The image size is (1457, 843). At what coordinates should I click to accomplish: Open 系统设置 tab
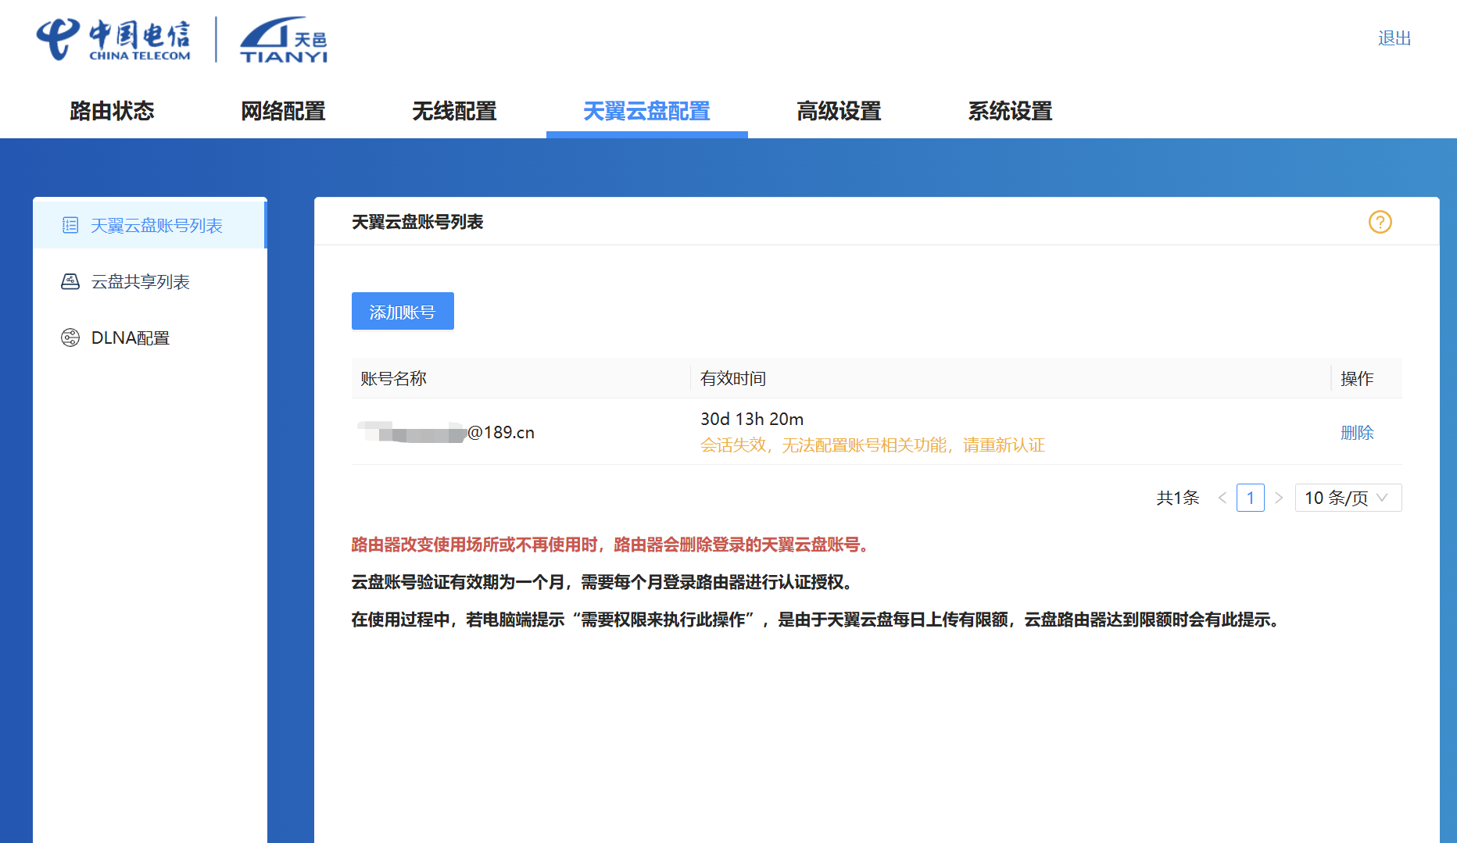pos(1010,111)
